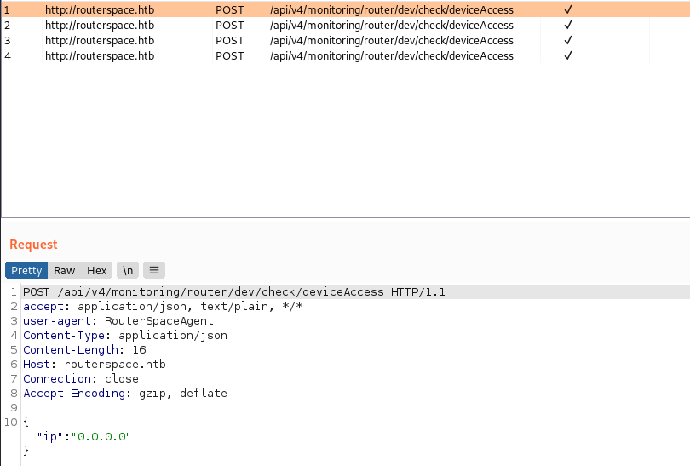Click the Accept-Encoding header line

coord(125,393)
